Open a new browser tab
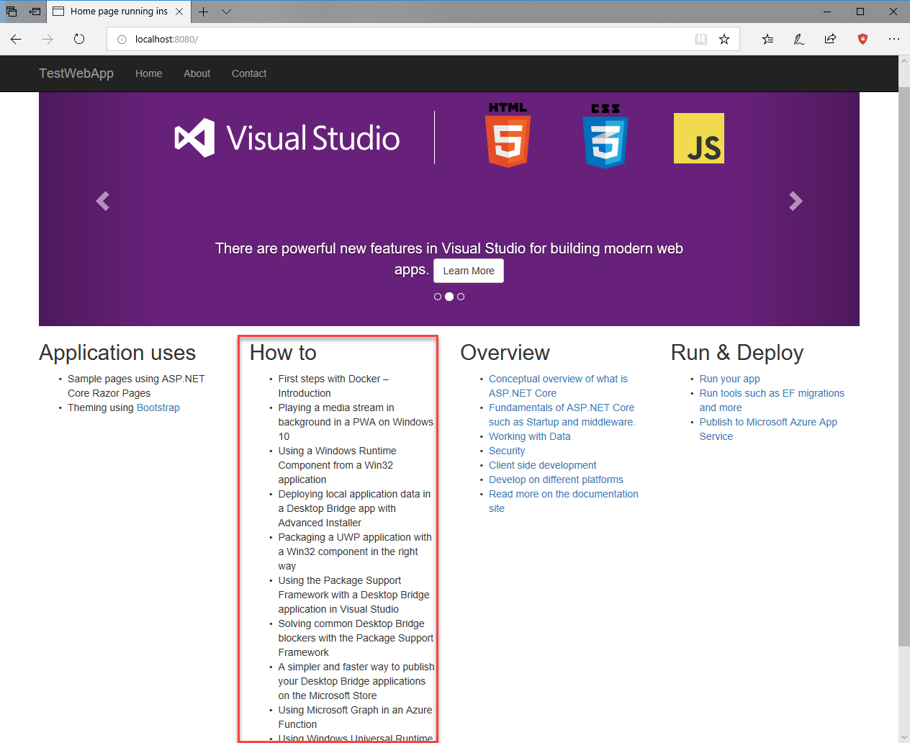The image size is (910, 743). click(203, 12)
